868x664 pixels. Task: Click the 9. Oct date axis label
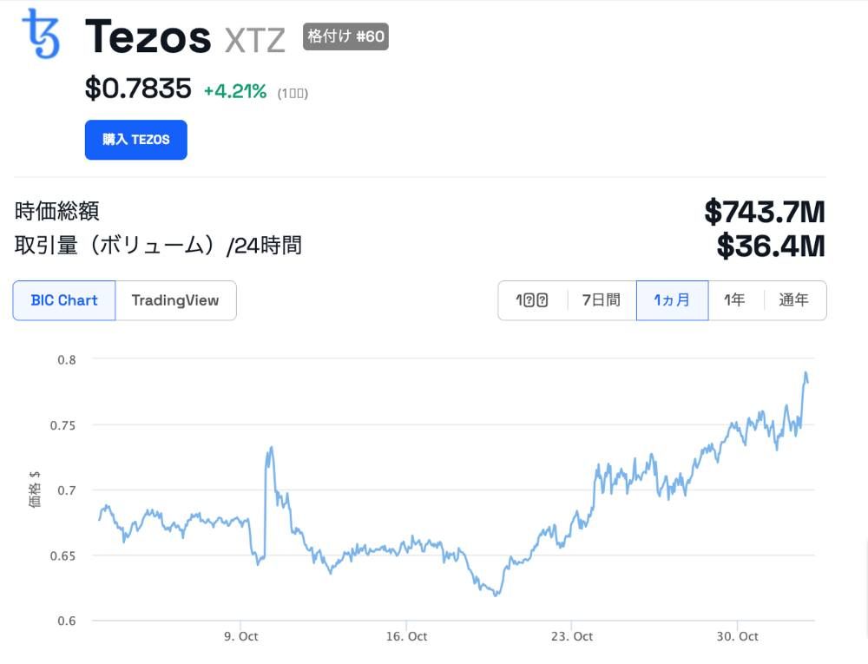[240, 636]
